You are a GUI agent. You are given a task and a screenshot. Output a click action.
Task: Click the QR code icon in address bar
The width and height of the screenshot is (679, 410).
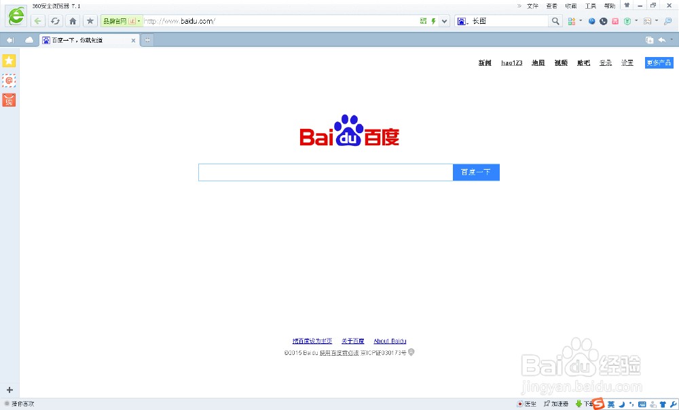pos(424,21)
